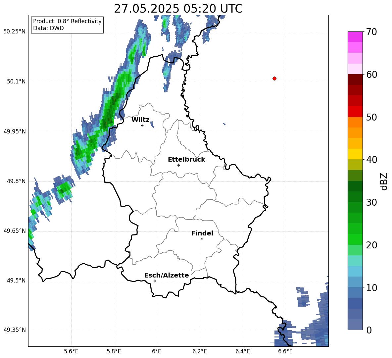Screen dimensions: 392x358
Task: Click the bright red colorbar segment above 50
Action: (355, 111)
